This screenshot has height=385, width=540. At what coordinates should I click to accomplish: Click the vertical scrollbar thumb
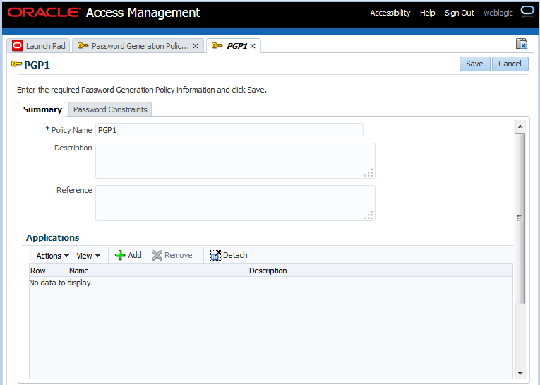[x=520, y=218]
